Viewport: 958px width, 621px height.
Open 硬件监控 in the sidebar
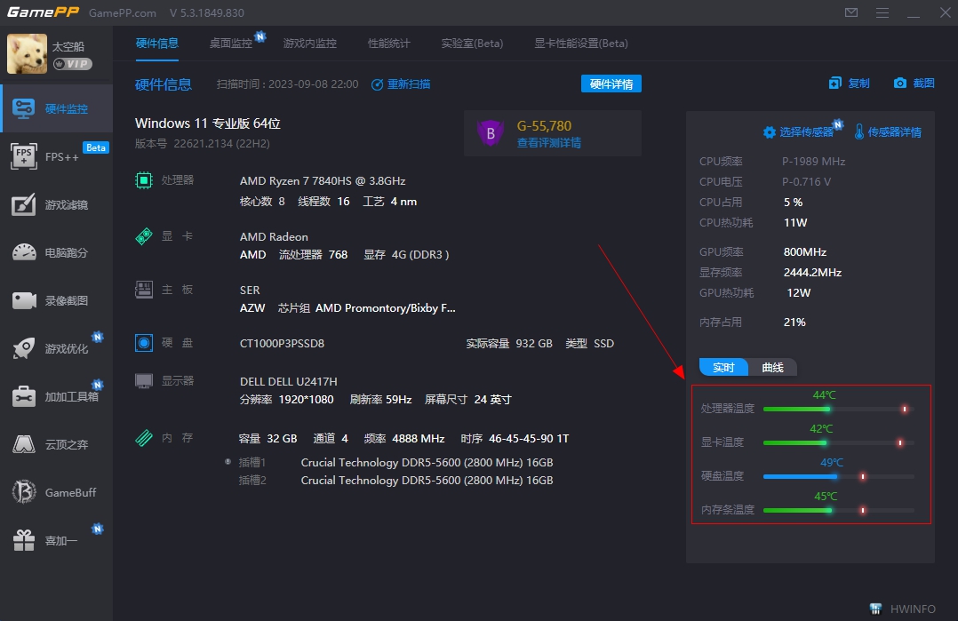56,108
